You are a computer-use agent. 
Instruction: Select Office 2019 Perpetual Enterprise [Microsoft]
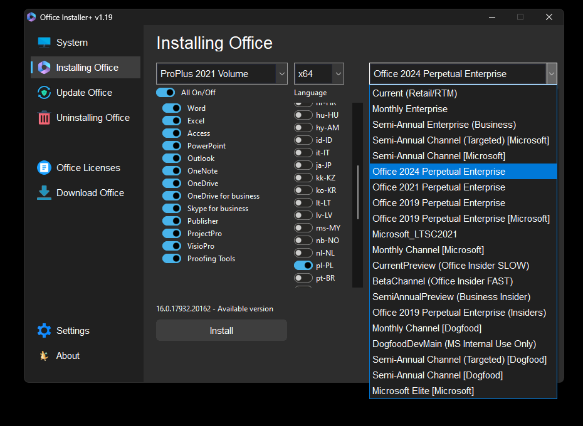pos(463,219)
